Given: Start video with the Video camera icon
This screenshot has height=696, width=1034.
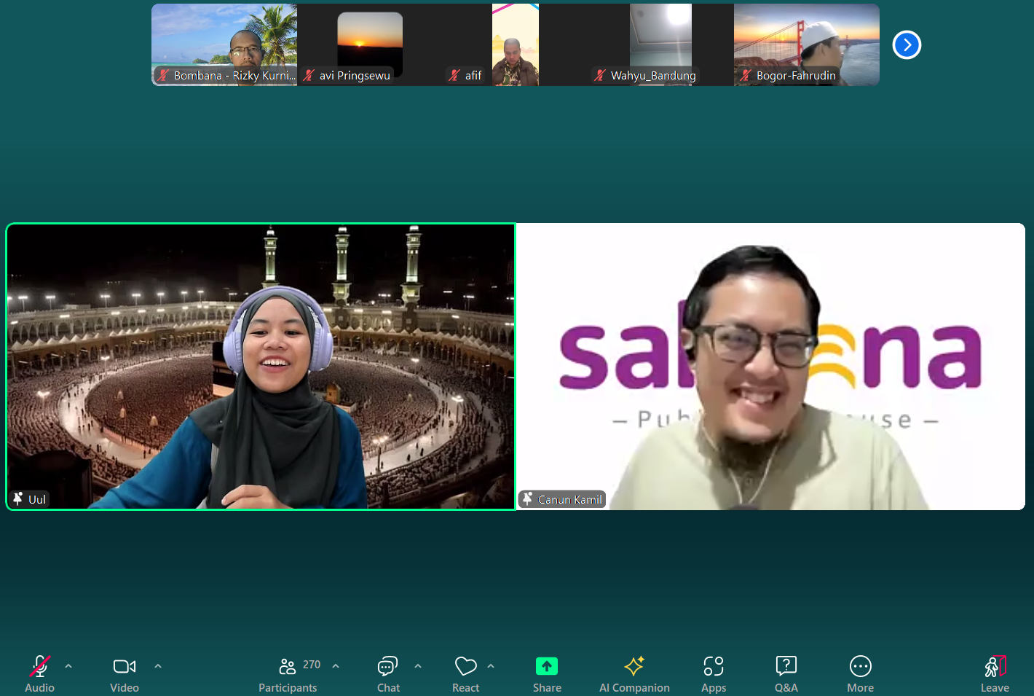Looking at the screenshot, I should tap(124, 665).
